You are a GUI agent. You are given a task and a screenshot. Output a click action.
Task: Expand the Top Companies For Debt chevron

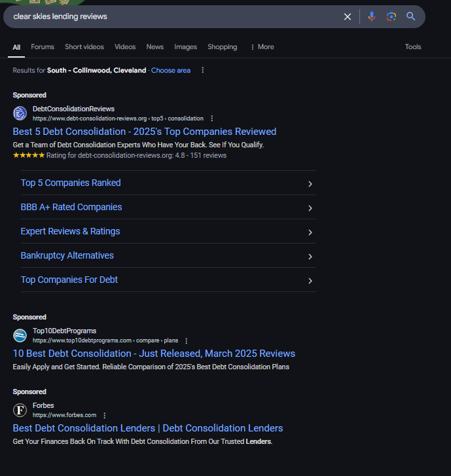coord(310,281)
